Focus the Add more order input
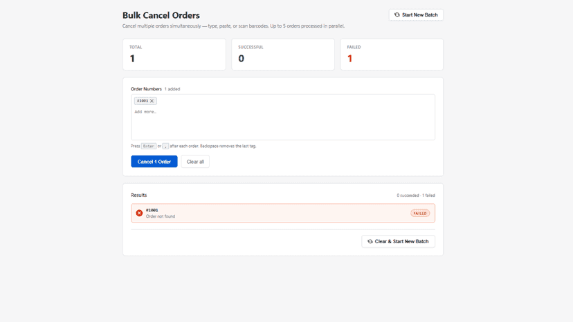 pyautogui.click(x=283, y=112)
